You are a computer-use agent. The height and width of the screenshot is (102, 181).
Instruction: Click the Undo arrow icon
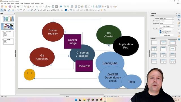[37, 7]
